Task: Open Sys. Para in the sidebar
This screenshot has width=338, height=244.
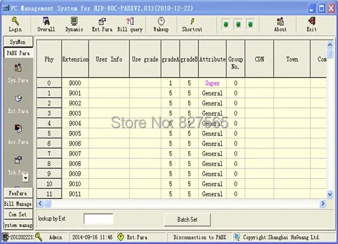Action: [18, 68]
